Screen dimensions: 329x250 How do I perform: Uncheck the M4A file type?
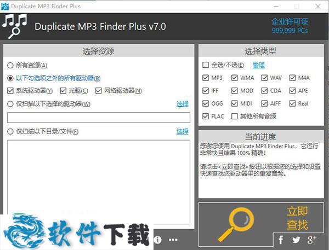click(x=292, y=78)
